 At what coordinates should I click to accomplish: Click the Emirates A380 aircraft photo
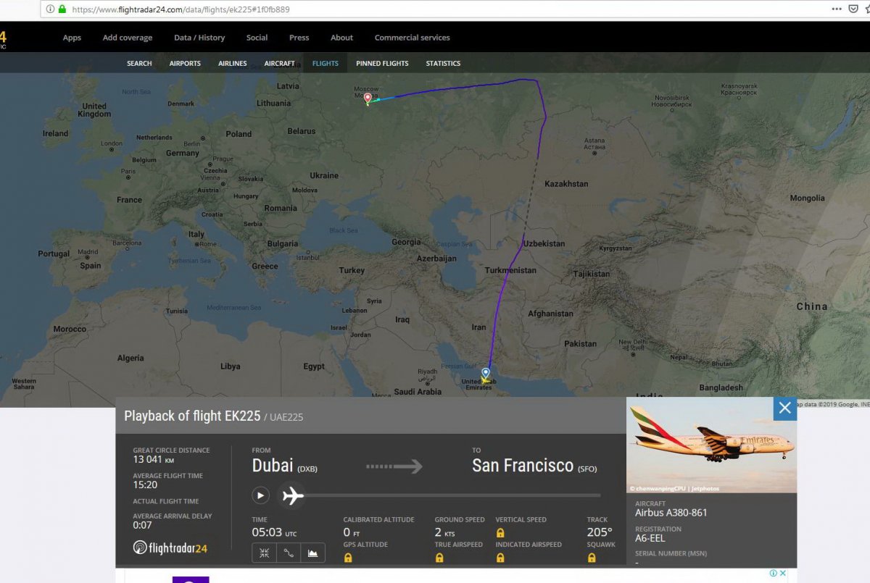711,445
